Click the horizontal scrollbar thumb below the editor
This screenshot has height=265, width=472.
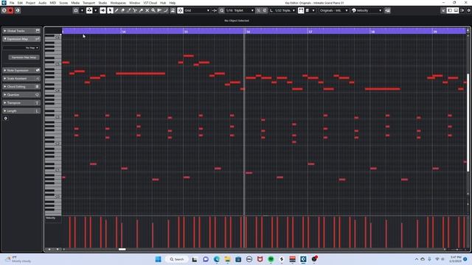click(x=122, y=250)
